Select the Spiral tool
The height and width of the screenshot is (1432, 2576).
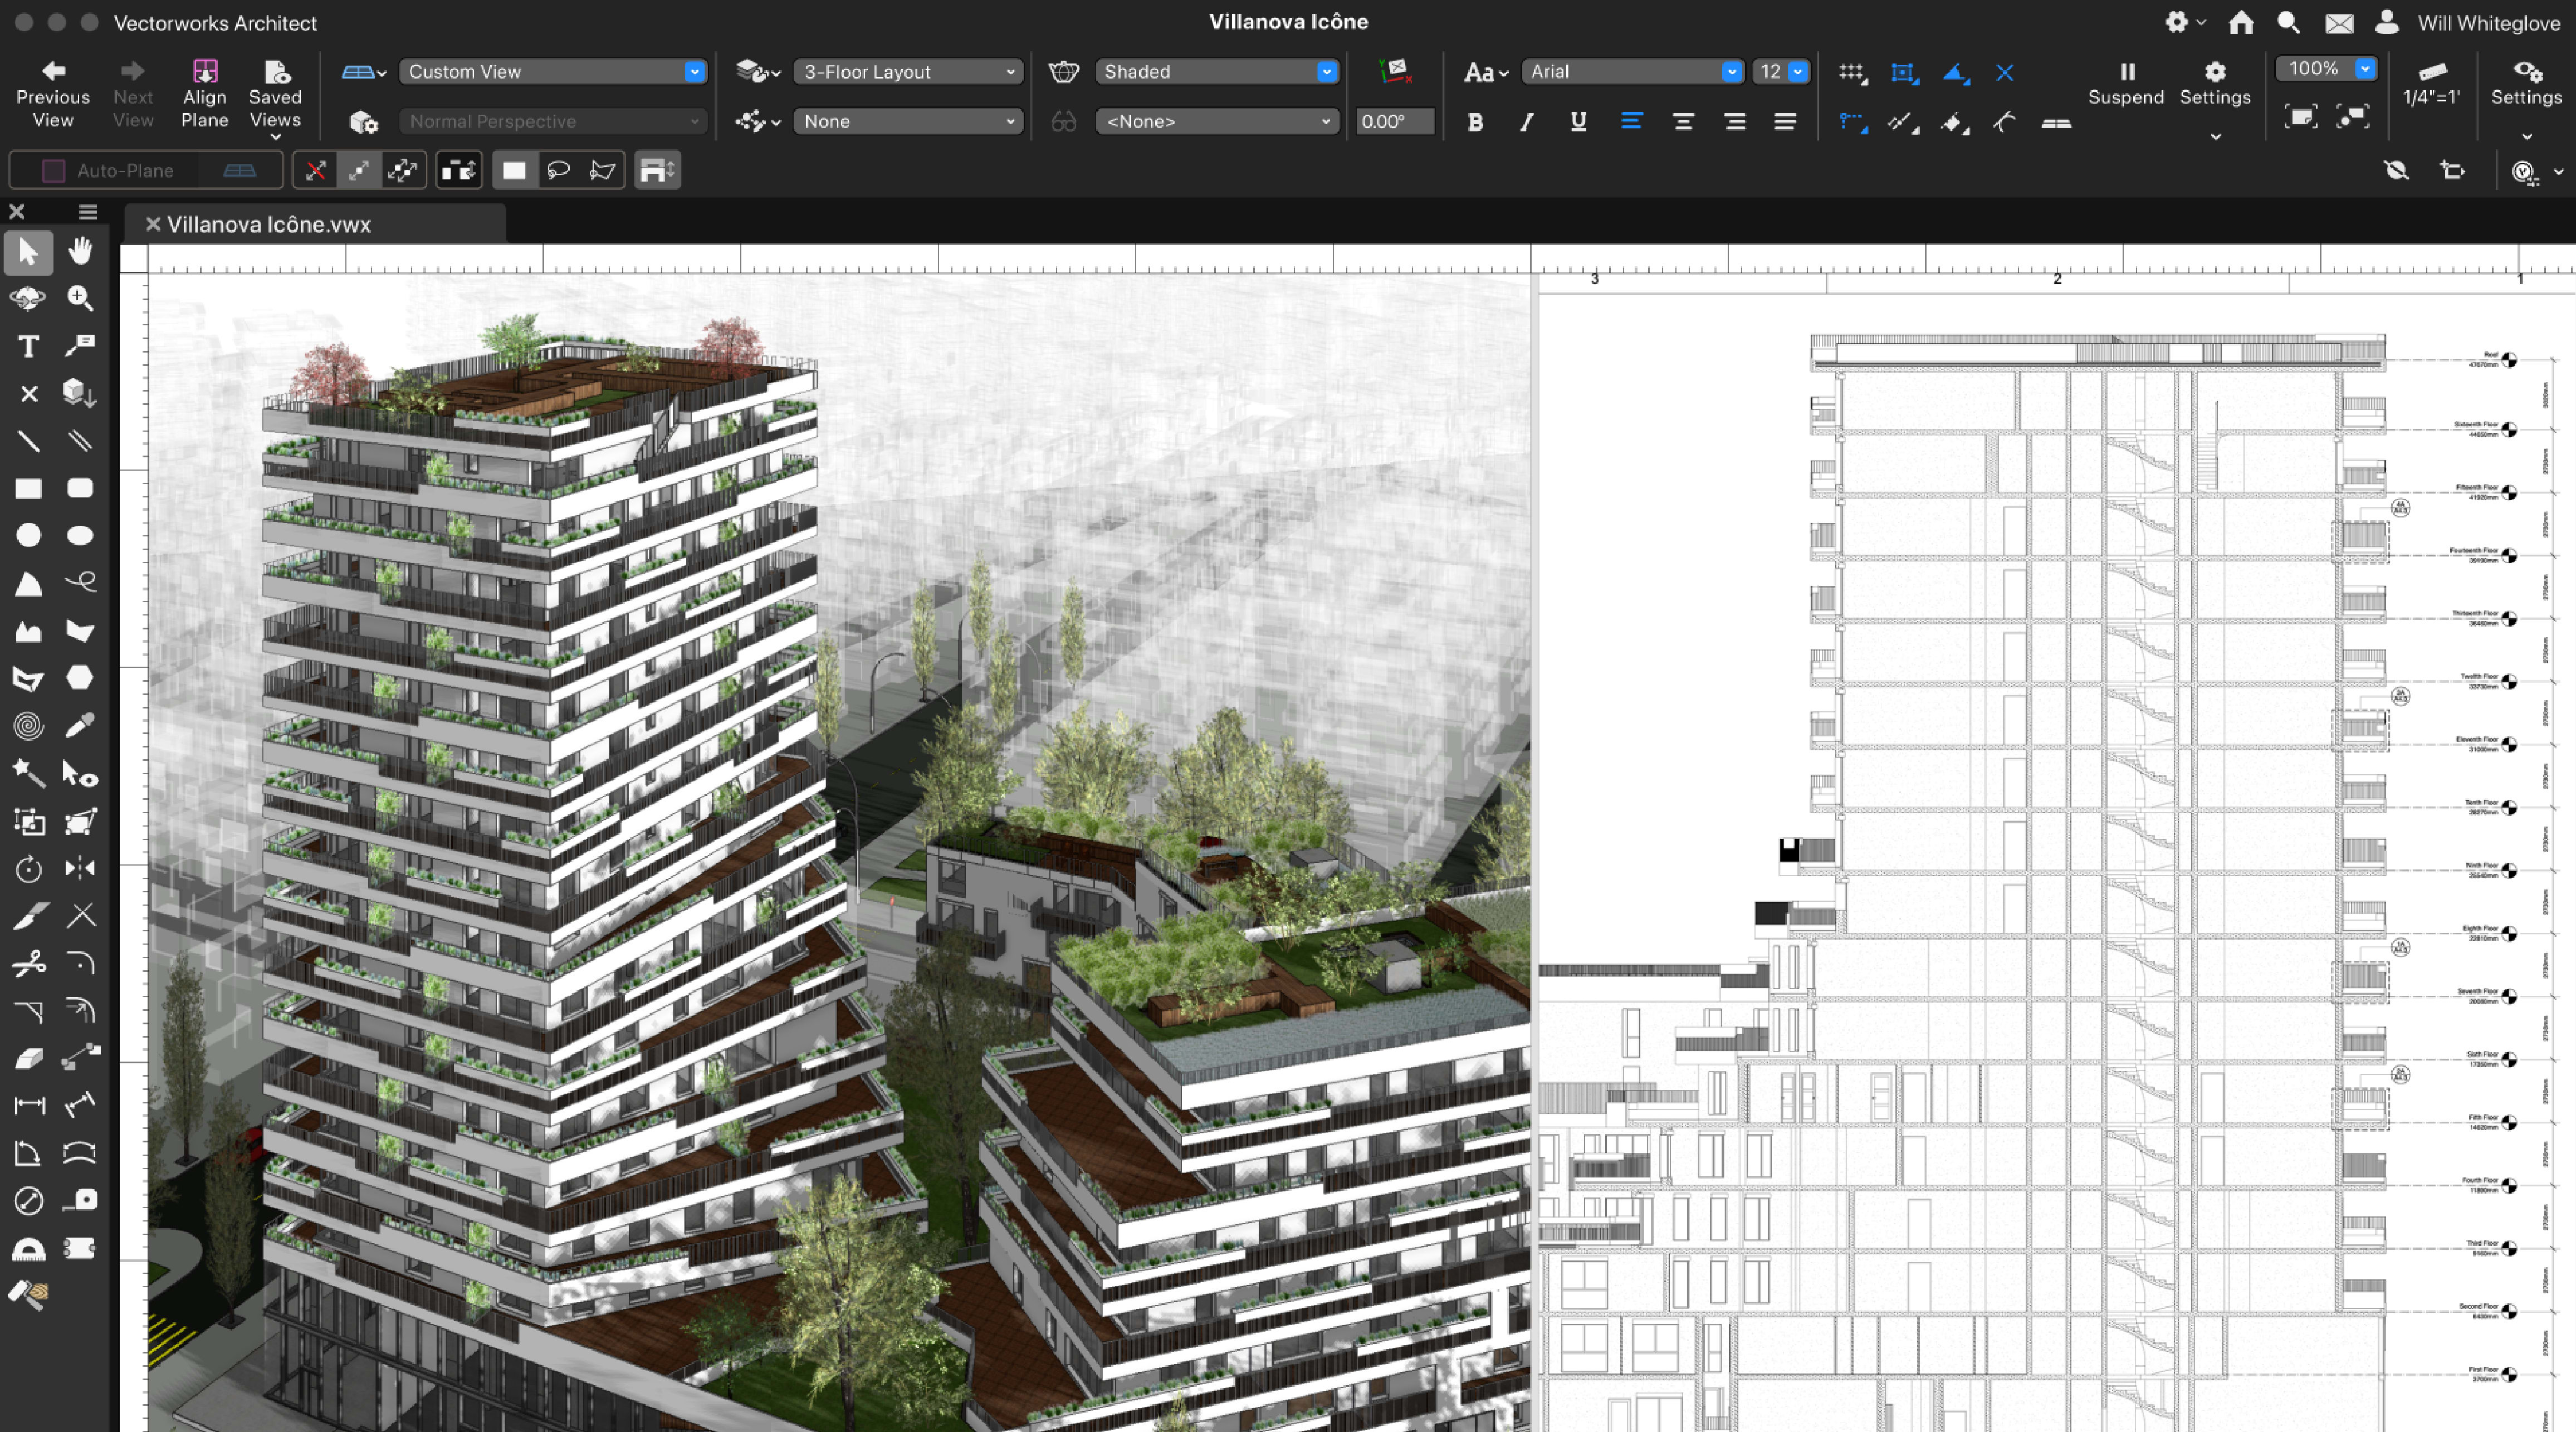[x=28, y=726]
